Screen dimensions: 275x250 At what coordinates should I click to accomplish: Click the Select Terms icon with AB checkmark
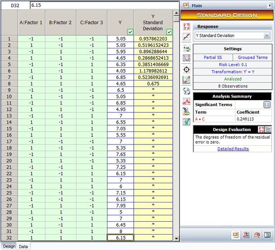(187, 48)
